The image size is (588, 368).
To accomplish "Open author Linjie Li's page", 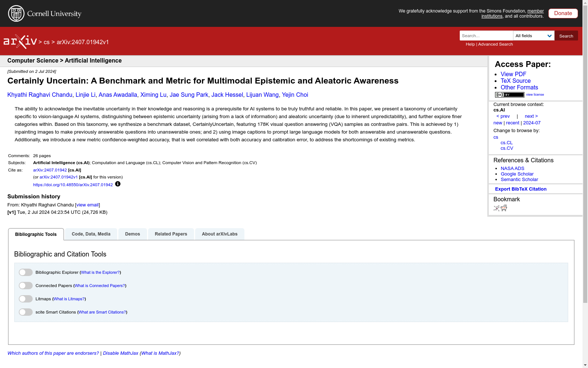I will 85,95.
